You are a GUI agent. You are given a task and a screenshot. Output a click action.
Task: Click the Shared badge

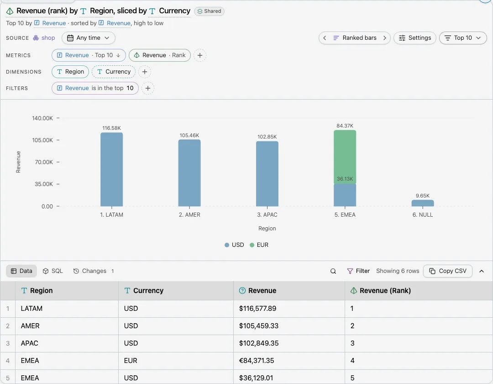209,11
